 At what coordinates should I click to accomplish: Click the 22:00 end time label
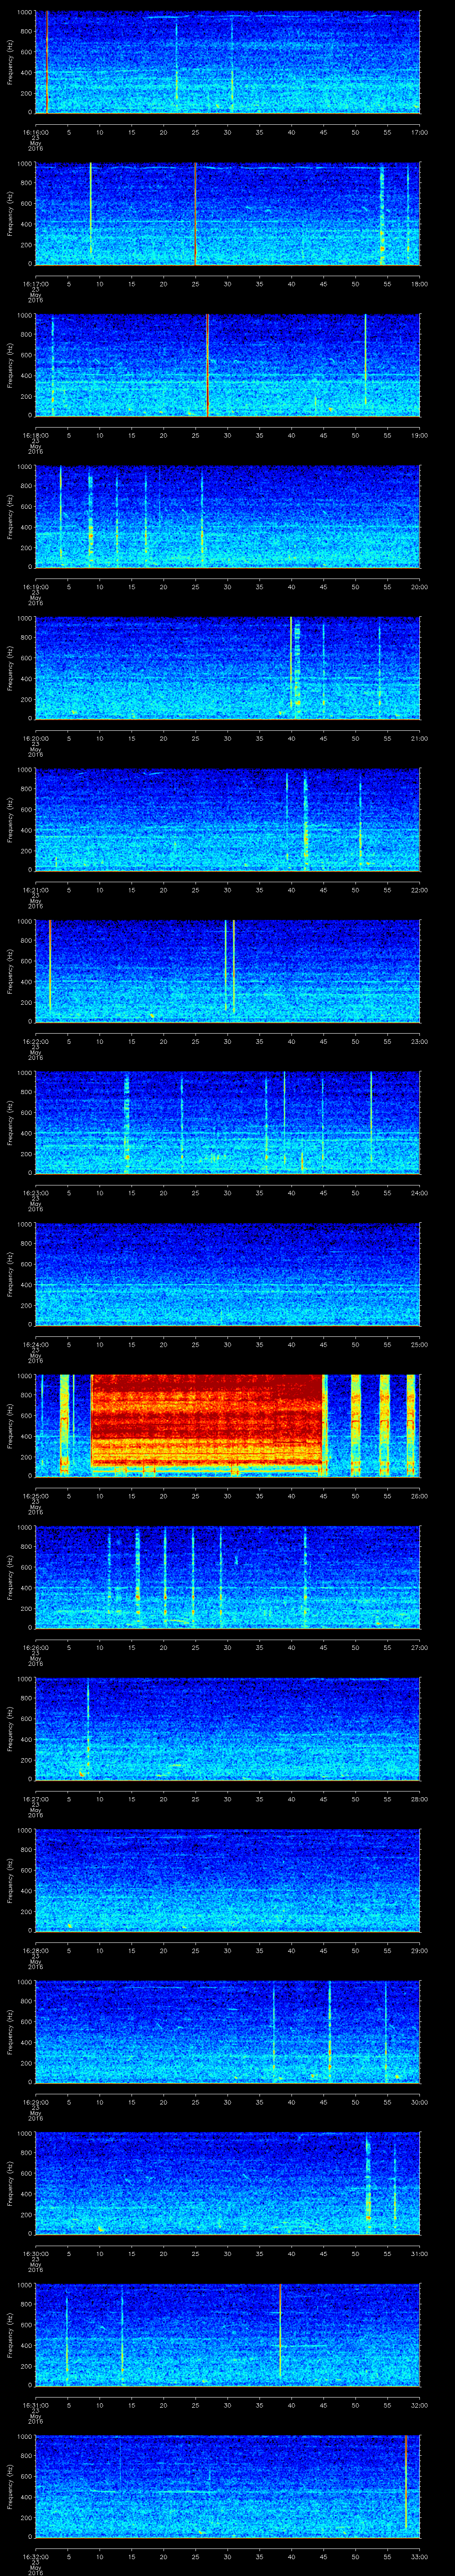coord(419,890)
